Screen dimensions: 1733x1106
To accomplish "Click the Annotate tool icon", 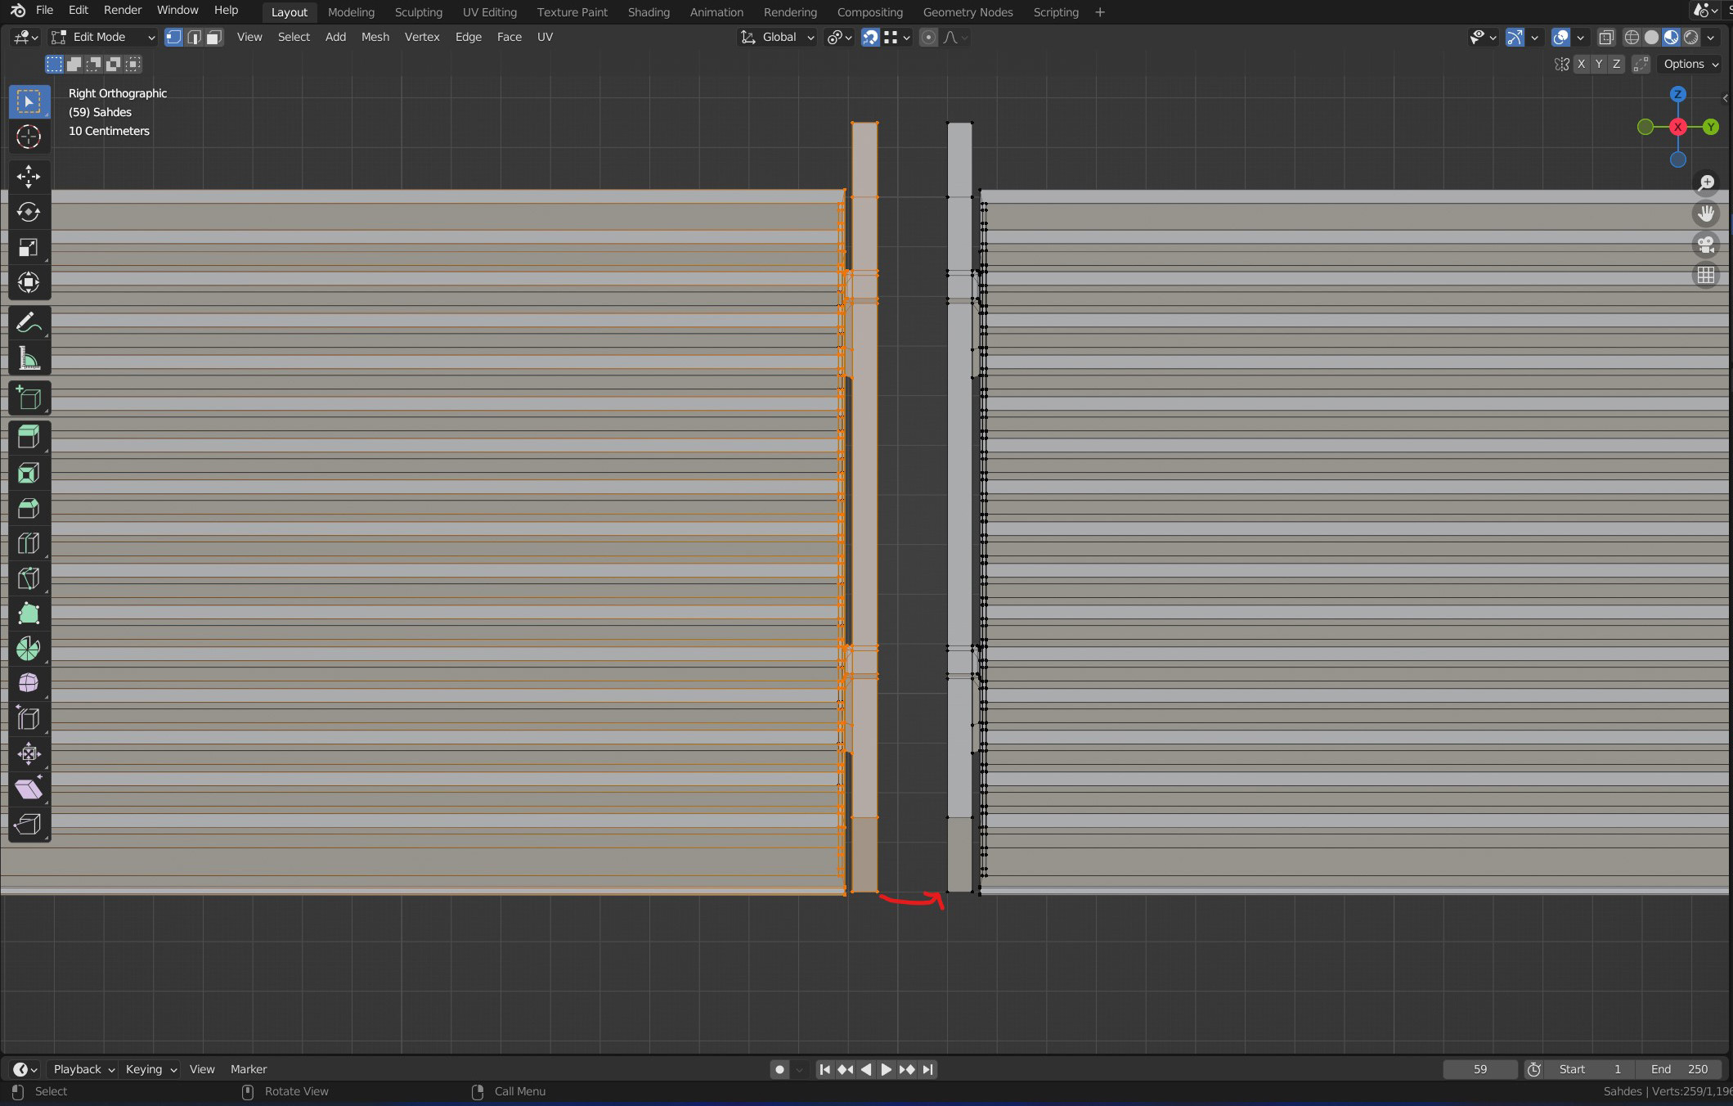I will 28,321.
